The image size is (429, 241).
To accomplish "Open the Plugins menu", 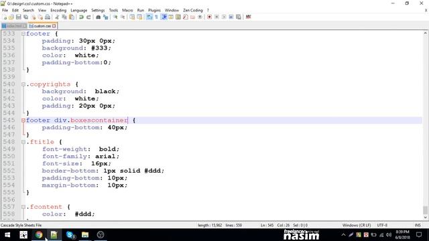I will click(154, 10).
